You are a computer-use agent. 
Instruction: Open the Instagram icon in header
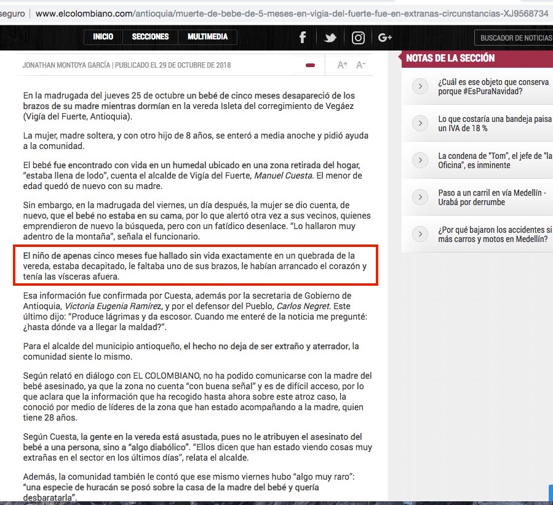[358, 38]
